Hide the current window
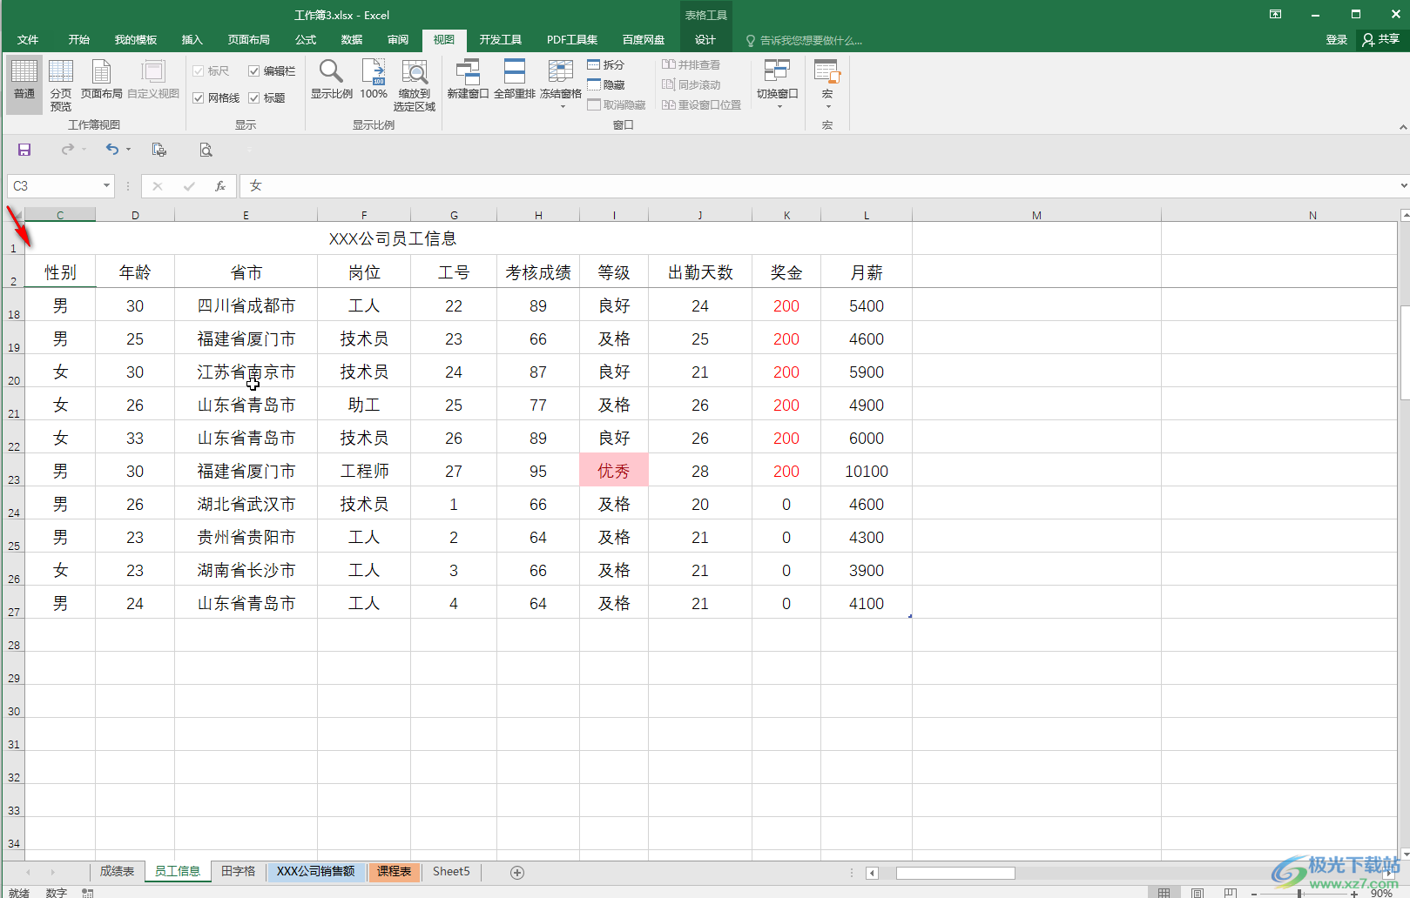1410x898 pixels. (606, 84)
